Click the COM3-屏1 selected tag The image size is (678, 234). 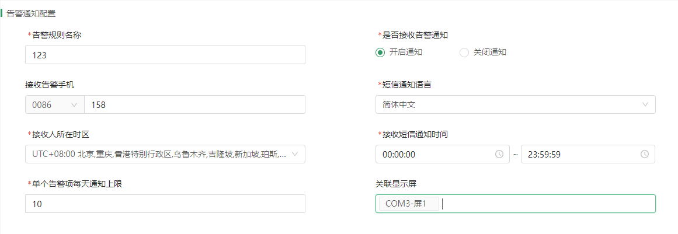[x=409, y=204]
